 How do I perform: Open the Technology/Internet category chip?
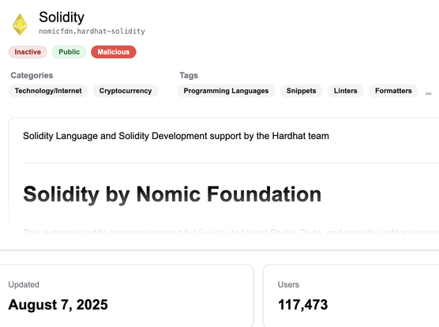[48, 91]
